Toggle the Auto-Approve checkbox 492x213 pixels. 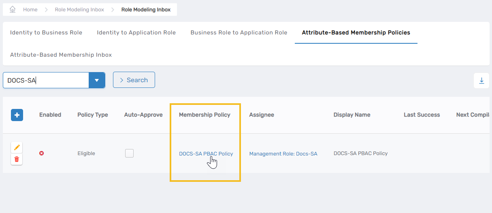click(x=129, y=153)
